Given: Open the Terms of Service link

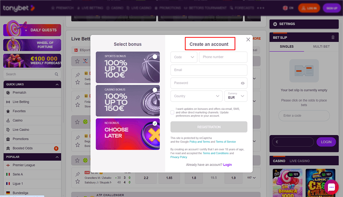Looking at the screenshot, I should coord(226,142).
